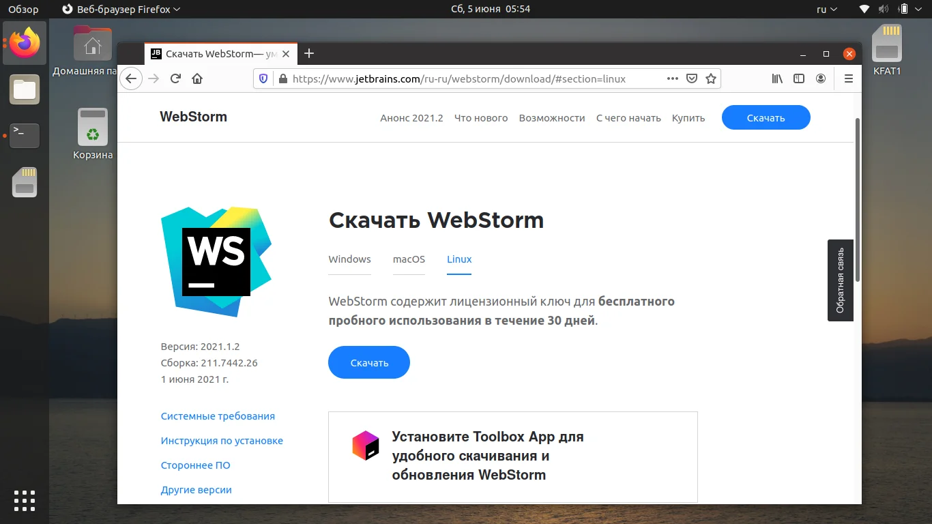Select the Linux platform option
The image size is (932, 524).
(x=458, y=259)
